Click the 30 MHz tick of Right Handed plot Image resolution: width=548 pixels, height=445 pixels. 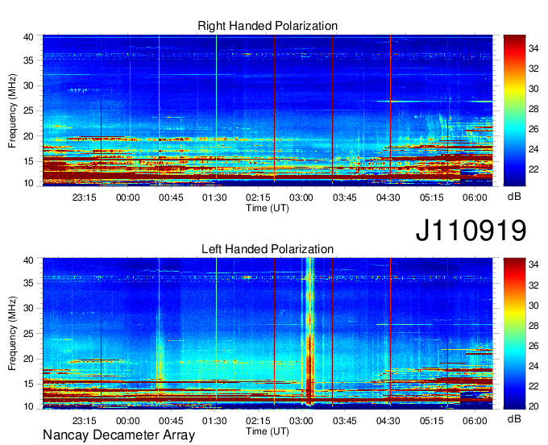pos(28,85)
